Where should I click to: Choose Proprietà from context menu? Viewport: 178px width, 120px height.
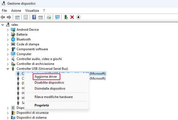[42, 105]
